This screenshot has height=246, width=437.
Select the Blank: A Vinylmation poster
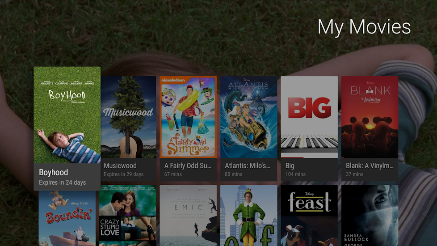370,117
